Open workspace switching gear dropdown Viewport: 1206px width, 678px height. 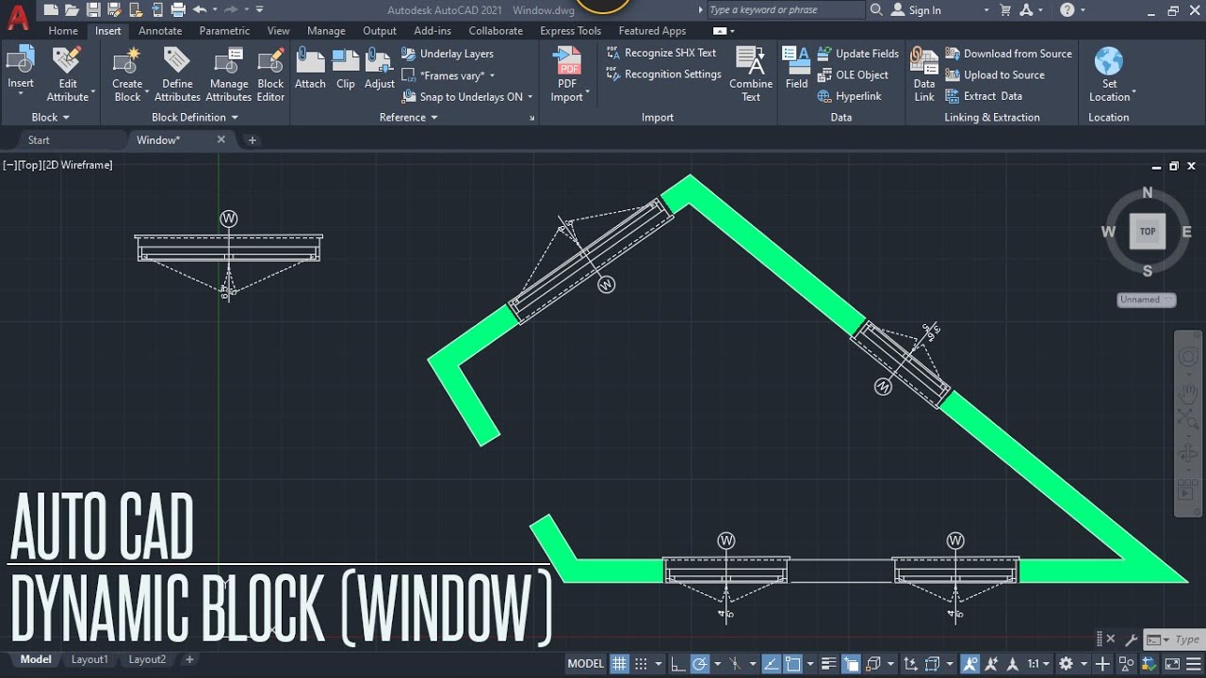(1073, 663)
